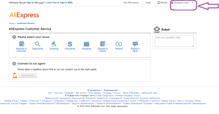
Task: Open Советы Безопасной Торговли footer link
Action: point(138,103)
